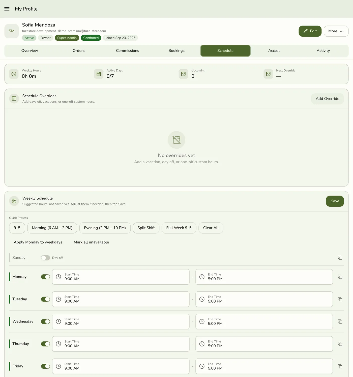The width and height of the screenshot is (353, 377).
Task: Click the Add Override button
Action: (x=328, y=99)
